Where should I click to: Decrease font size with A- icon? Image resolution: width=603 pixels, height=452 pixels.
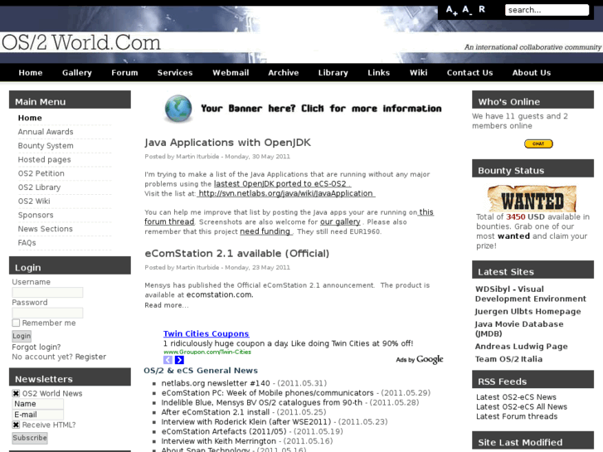point(467,10)
